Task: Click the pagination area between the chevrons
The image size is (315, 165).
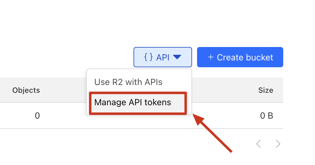Action: (x=268, y=144)
